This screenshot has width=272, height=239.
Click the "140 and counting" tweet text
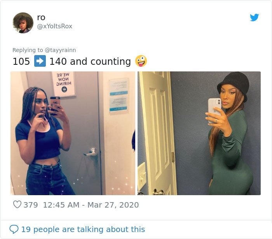click(90, 61)
